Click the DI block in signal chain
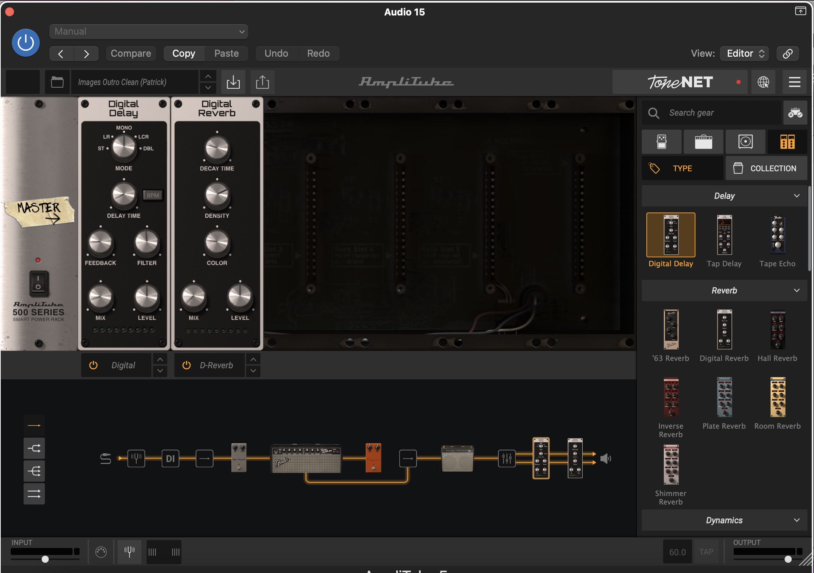 [170, 458]
